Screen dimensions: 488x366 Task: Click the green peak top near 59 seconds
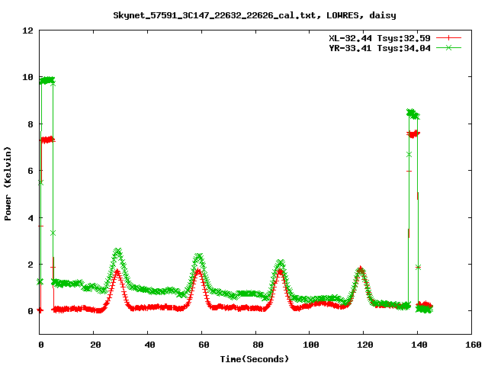[198, 256]
